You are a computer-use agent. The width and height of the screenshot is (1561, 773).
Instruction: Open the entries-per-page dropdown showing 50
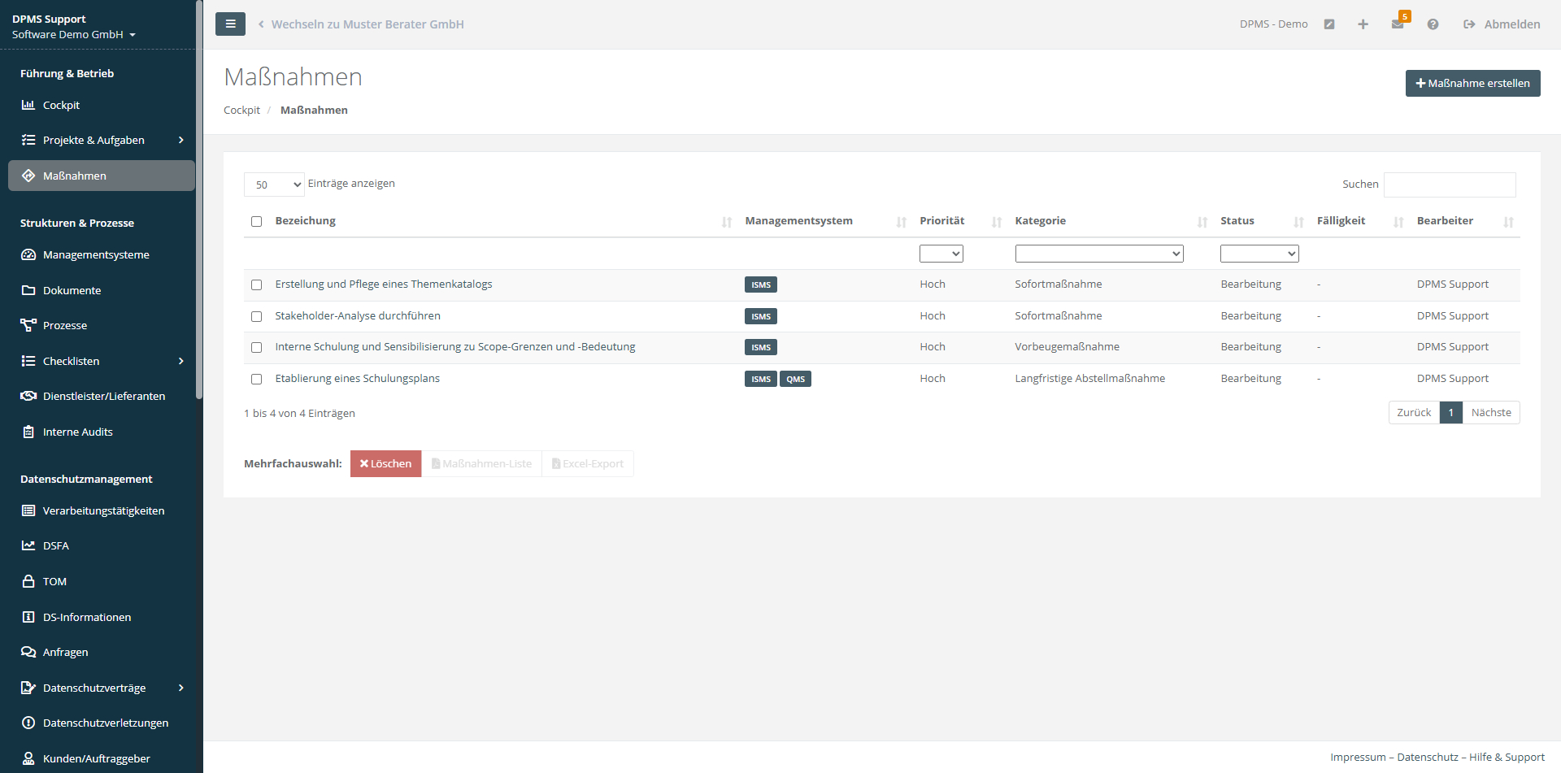point(274,185)
